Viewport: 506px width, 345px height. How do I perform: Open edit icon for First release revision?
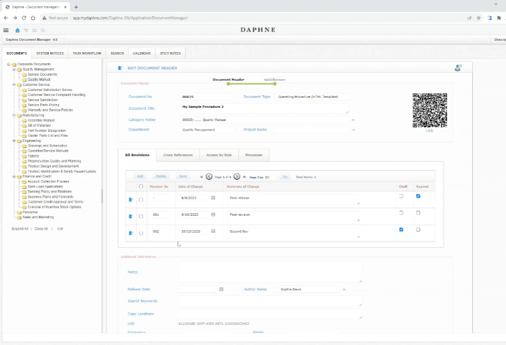[131, 199]
